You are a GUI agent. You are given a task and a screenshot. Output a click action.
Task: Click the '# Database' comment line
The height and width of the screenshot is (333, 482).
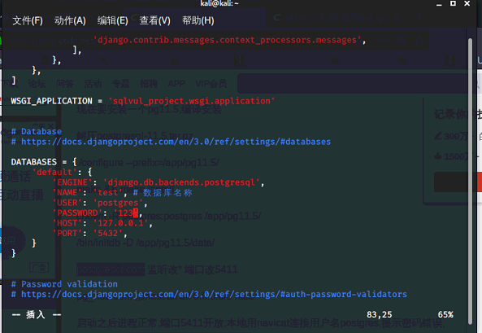[x=37, y=132]
